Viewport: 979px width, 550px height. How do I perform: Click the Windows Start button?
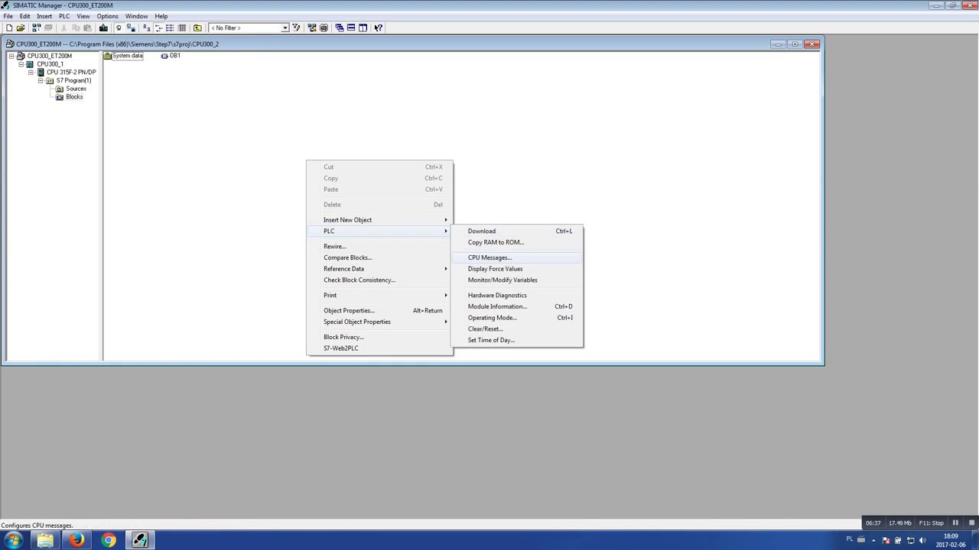pyautogui.click(x=13, y=540)
